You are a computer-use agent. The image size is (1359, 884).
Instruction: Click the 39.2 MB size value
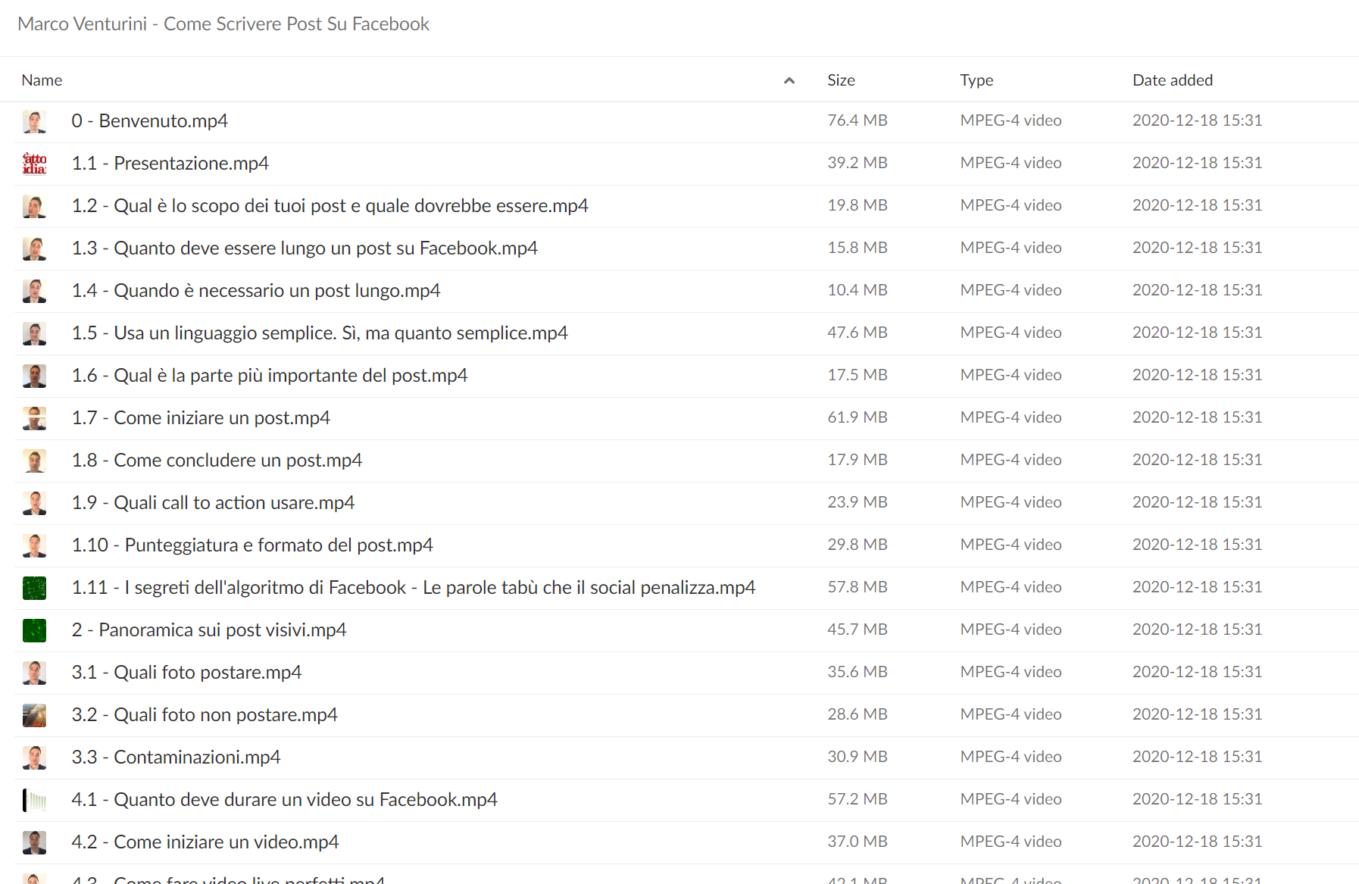pos(858,163)
